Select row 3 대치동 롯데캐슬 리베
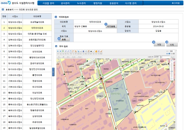Screen dimensions: 184x130 point(26,34)
